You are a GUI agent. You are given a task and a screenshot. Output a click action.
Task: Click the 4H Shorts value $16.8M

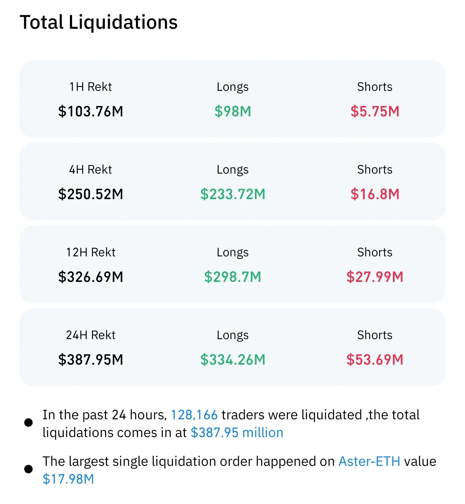(375, 194)
